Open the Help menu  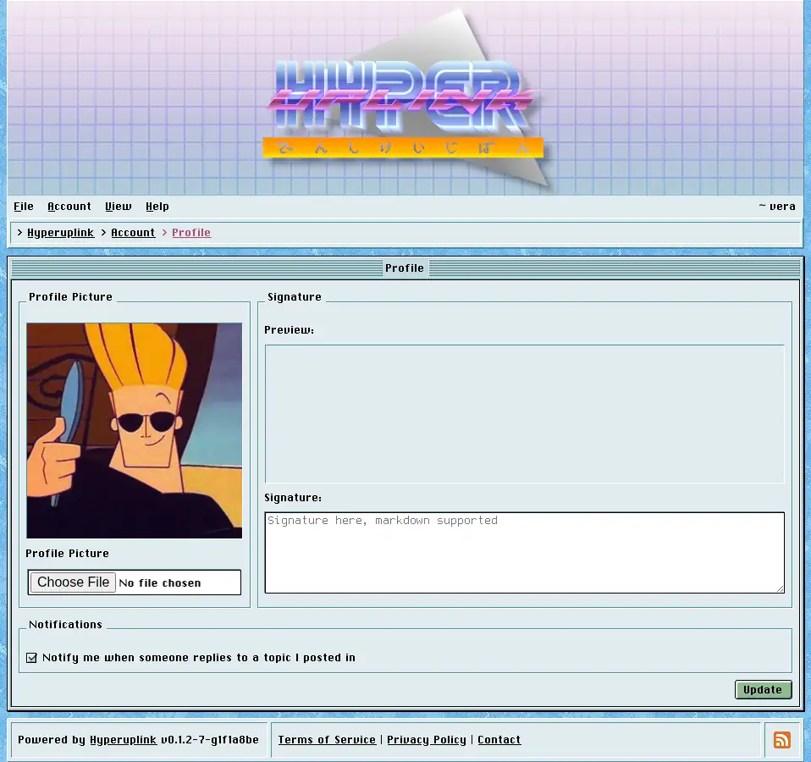pos(157,207)
